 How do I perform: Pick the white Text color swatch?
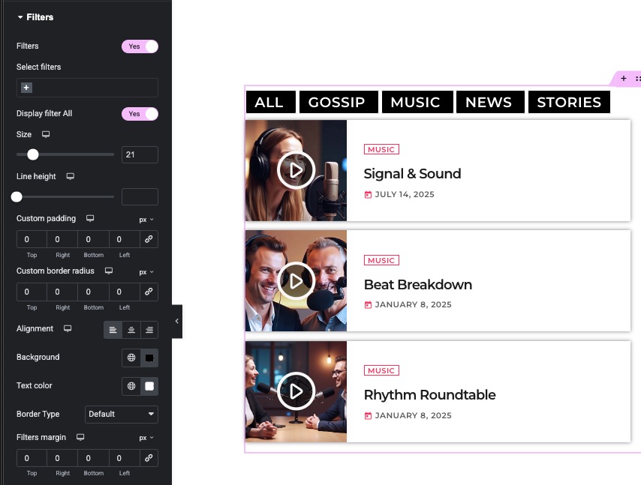click(149, 386)
